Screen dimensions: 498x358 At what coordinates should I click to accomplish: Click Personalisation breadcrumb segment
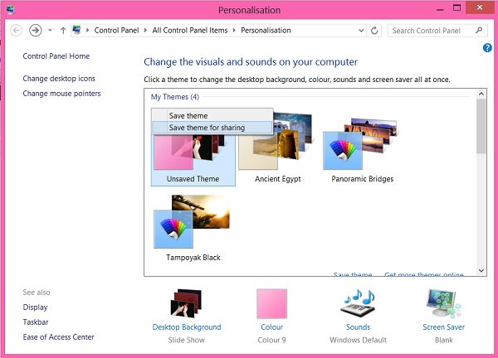tap(266, 31)
